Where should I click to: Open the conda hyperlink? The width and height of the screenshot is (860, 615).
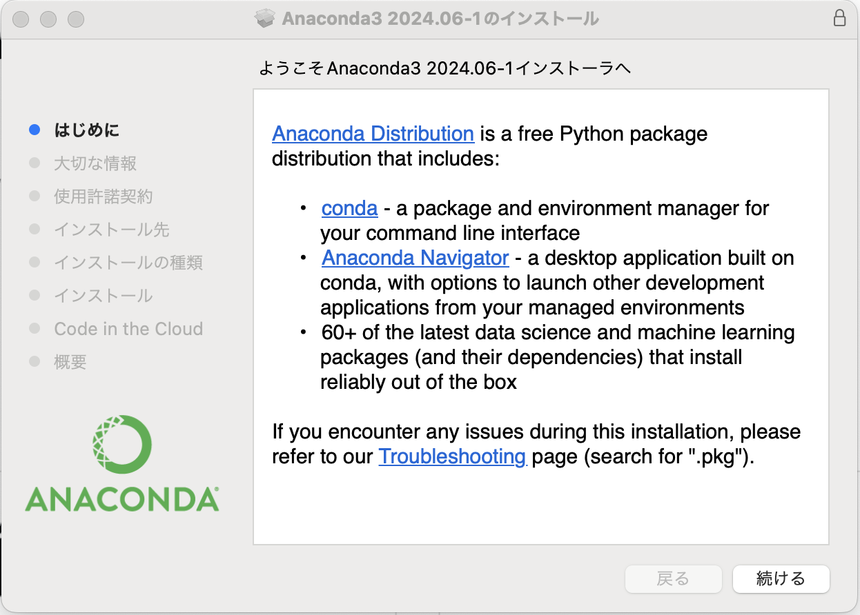coord(349,208)
